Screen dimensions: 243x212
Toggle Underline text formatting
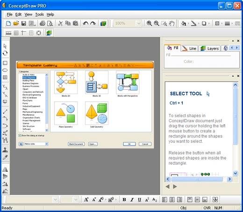[x=139, y=200]
